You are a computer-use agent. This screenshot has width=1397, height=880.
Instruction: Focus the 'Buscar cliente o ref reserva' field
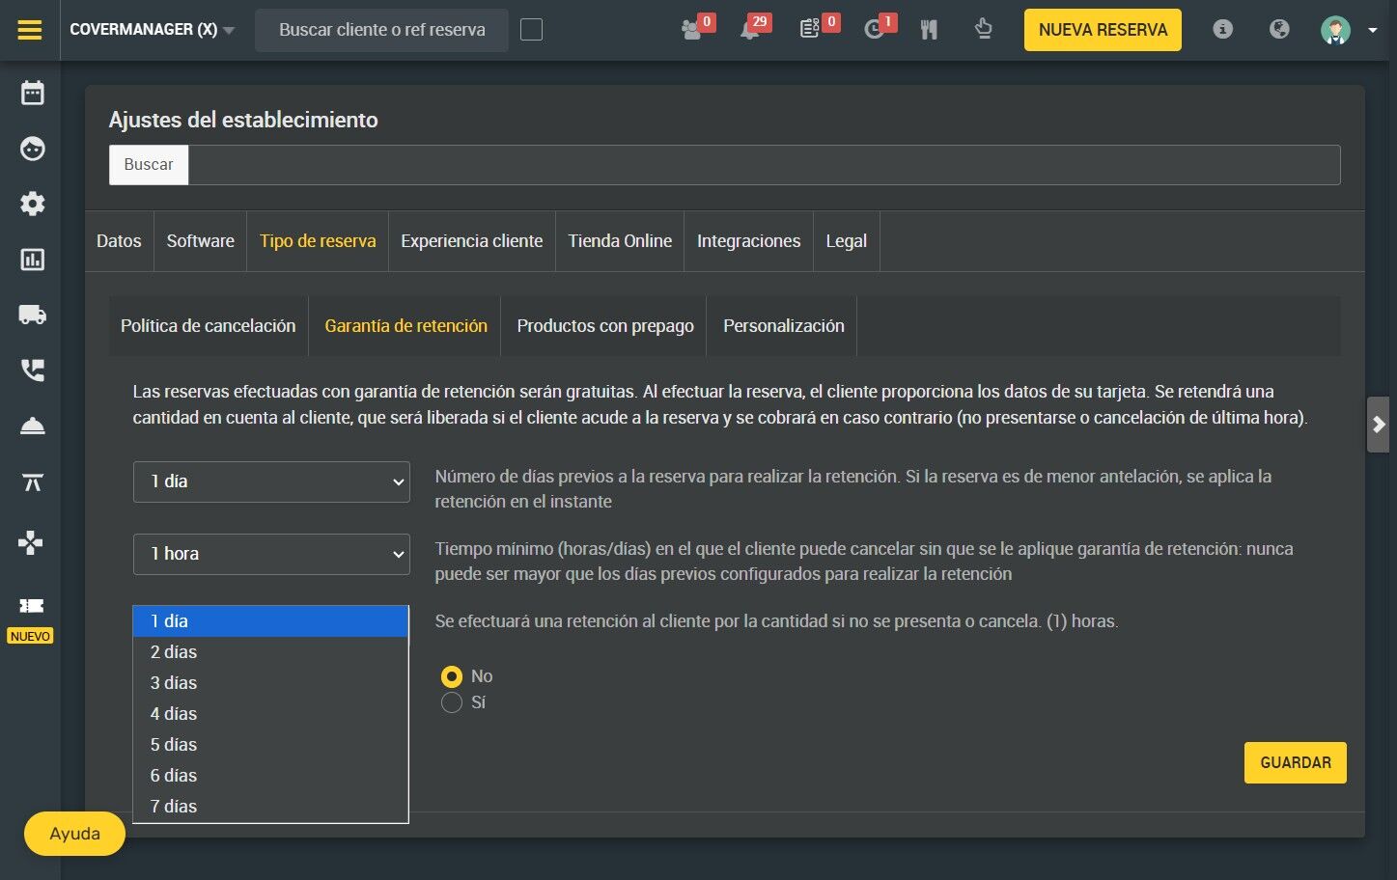381,30
